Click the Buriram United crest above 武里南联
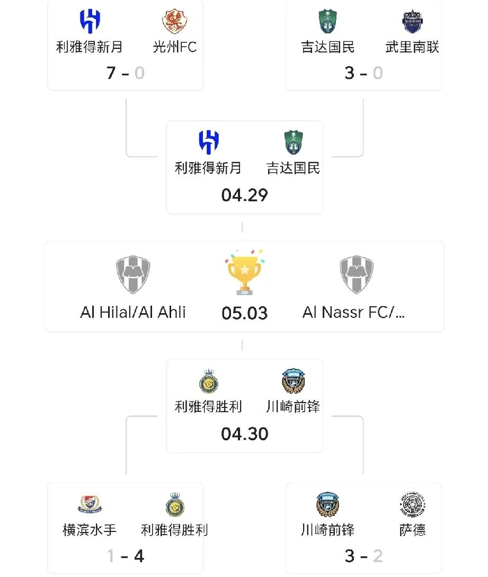 coord(412,21)
